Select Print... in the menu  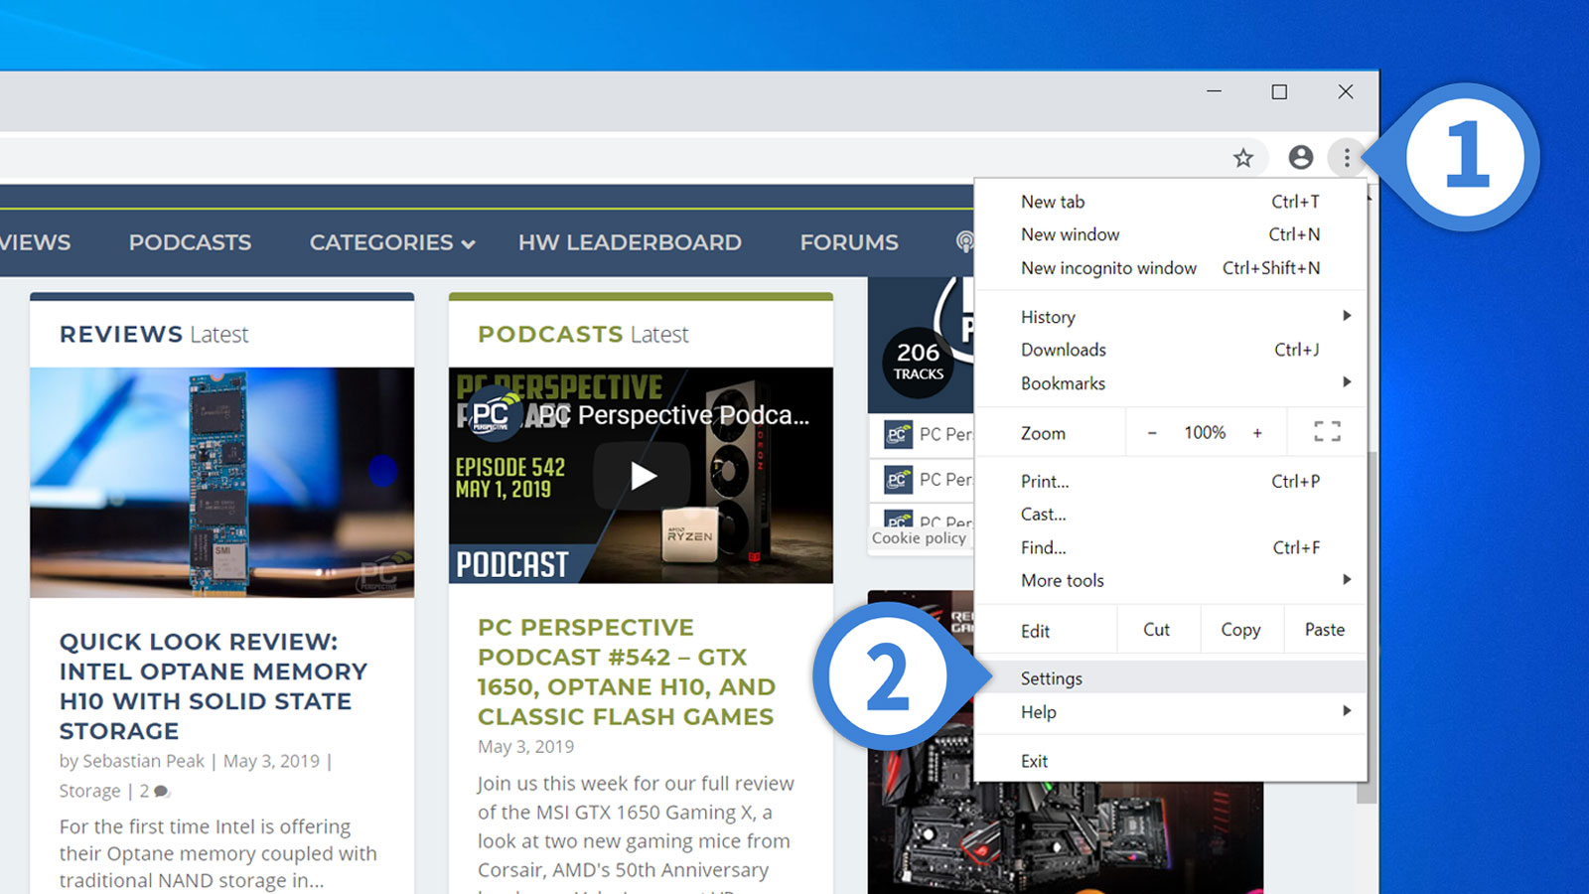1170,481
